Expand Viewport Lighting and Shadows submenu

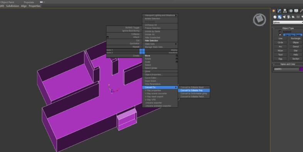click(x=160, y=15)
